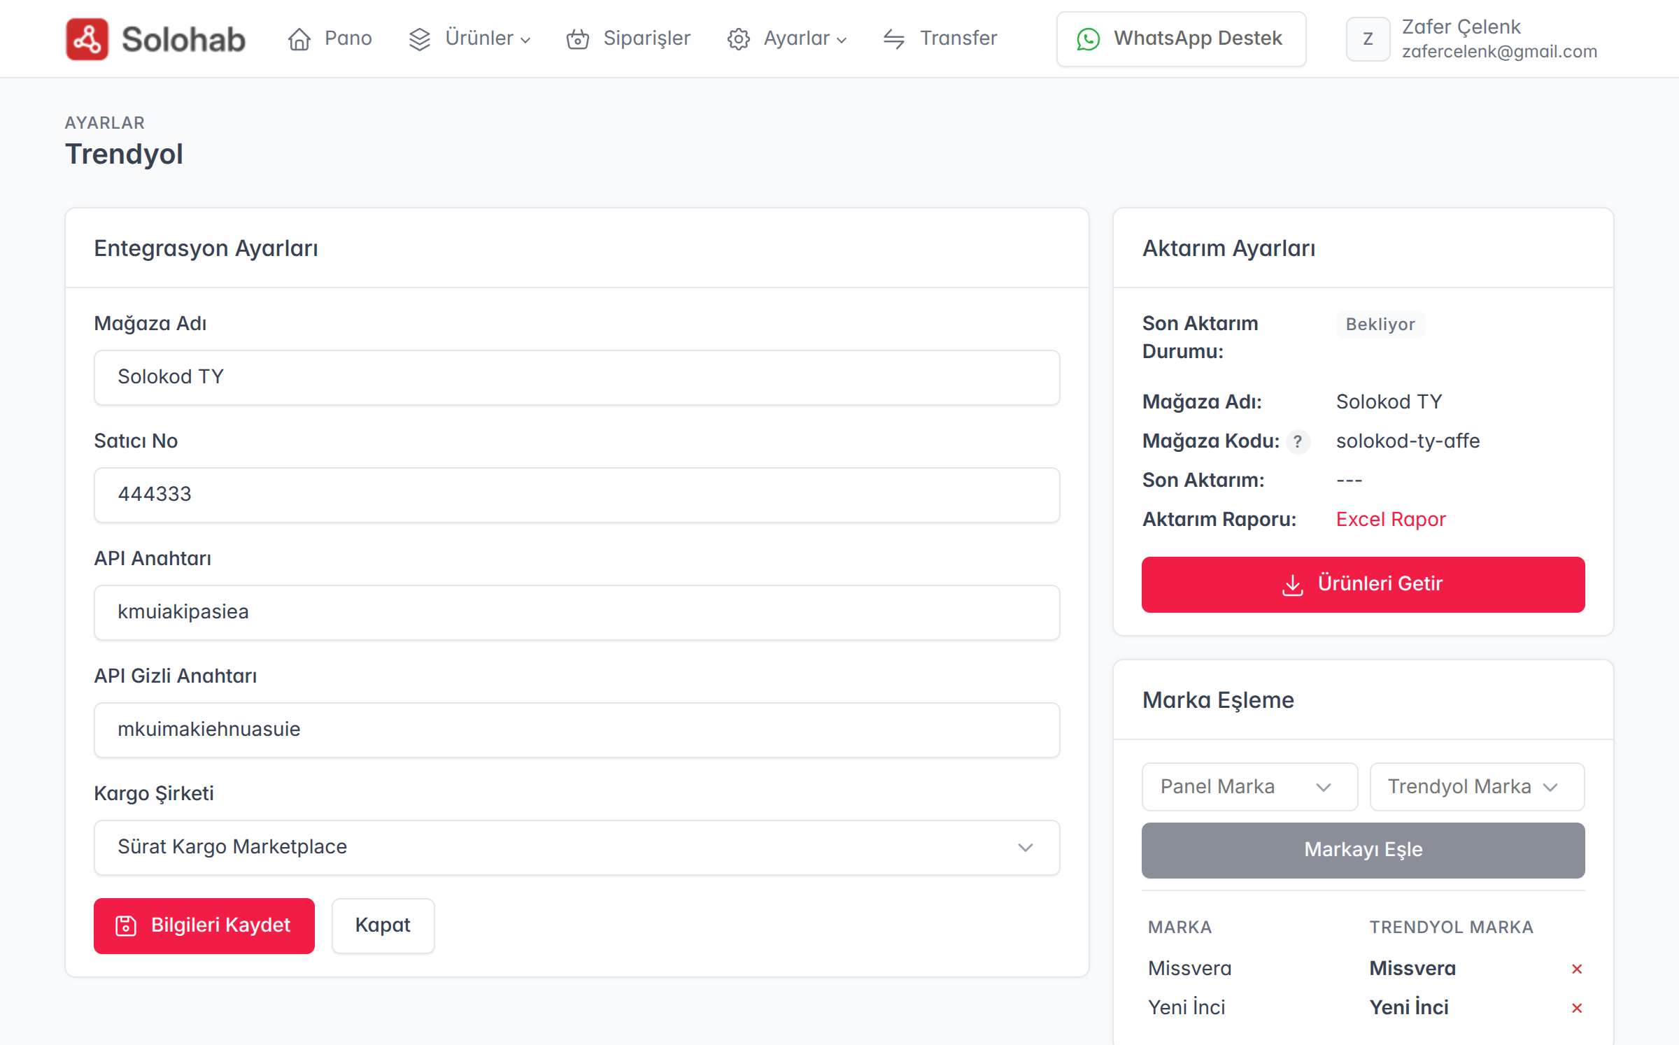Click the MARKA column header
The height and width of the screenshot is (1045, 1679).
(x=1179, y=927)
